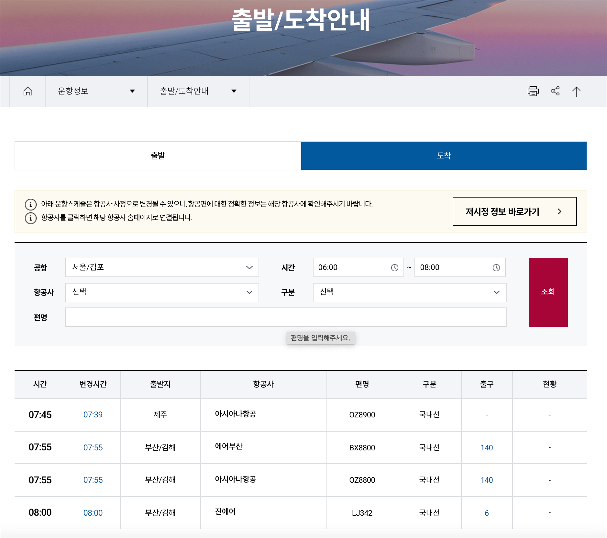
Task: Print the page with printer icon
Action: click(x=533, y=91)
